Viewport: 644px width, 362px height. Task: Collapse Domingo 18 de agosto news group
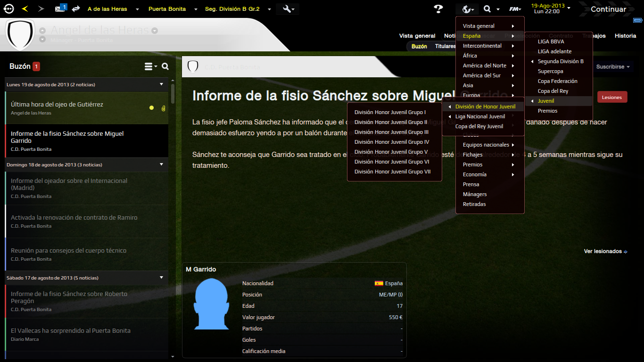162,165
